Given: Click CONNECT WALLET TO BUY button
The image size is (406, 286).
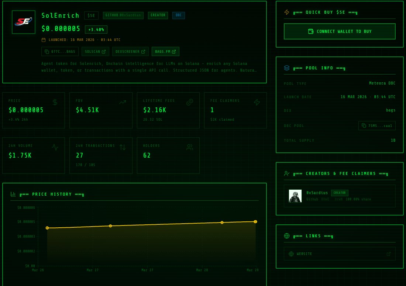Looking at the screenshot, I should (x=340, y=31).
